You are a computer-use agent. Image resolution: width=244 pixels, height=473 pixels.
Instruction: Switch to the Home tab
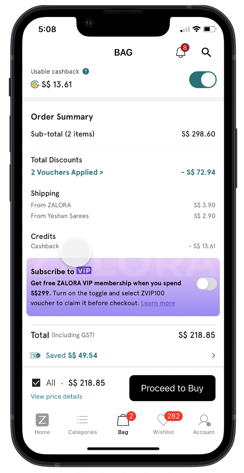42,424
